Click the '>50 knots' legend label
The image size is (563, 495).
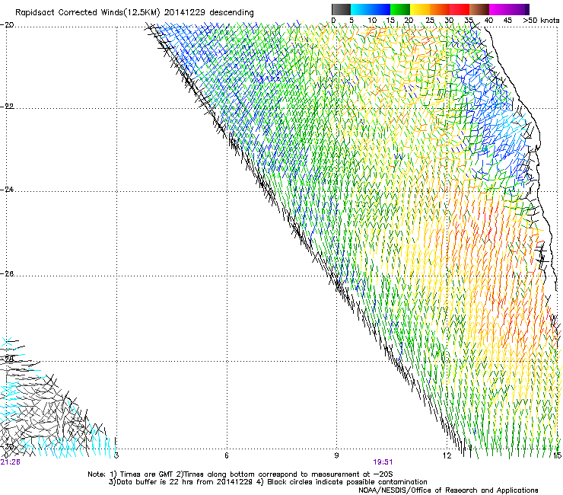click(x=541, y=21)
